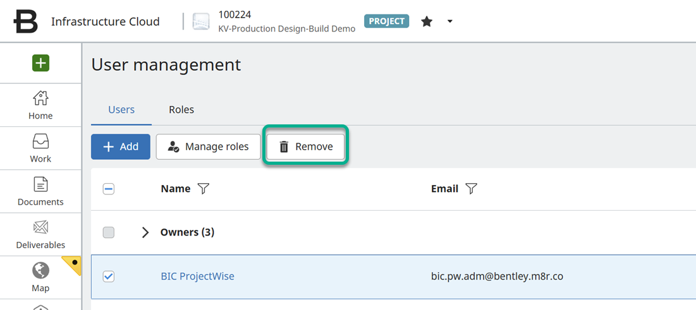Click the Bentley logo icon
This screenshot has height=310, width=696.
pos(26,21)
